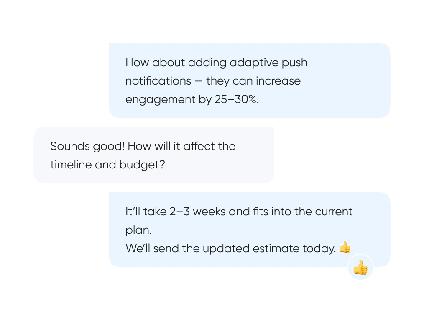424x310 pixels.
Task: Click the words "they can increase"
Action: click(253, 81)
